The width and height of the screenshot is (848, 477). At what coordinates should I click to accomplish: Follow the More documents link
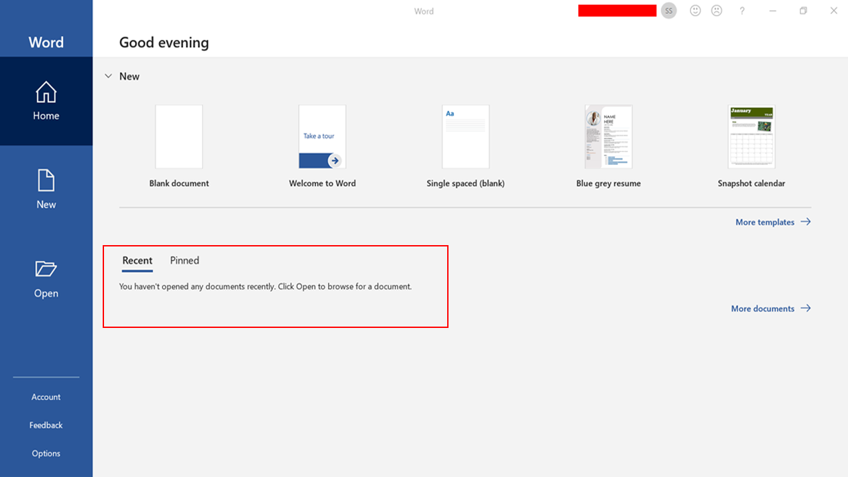771,308
